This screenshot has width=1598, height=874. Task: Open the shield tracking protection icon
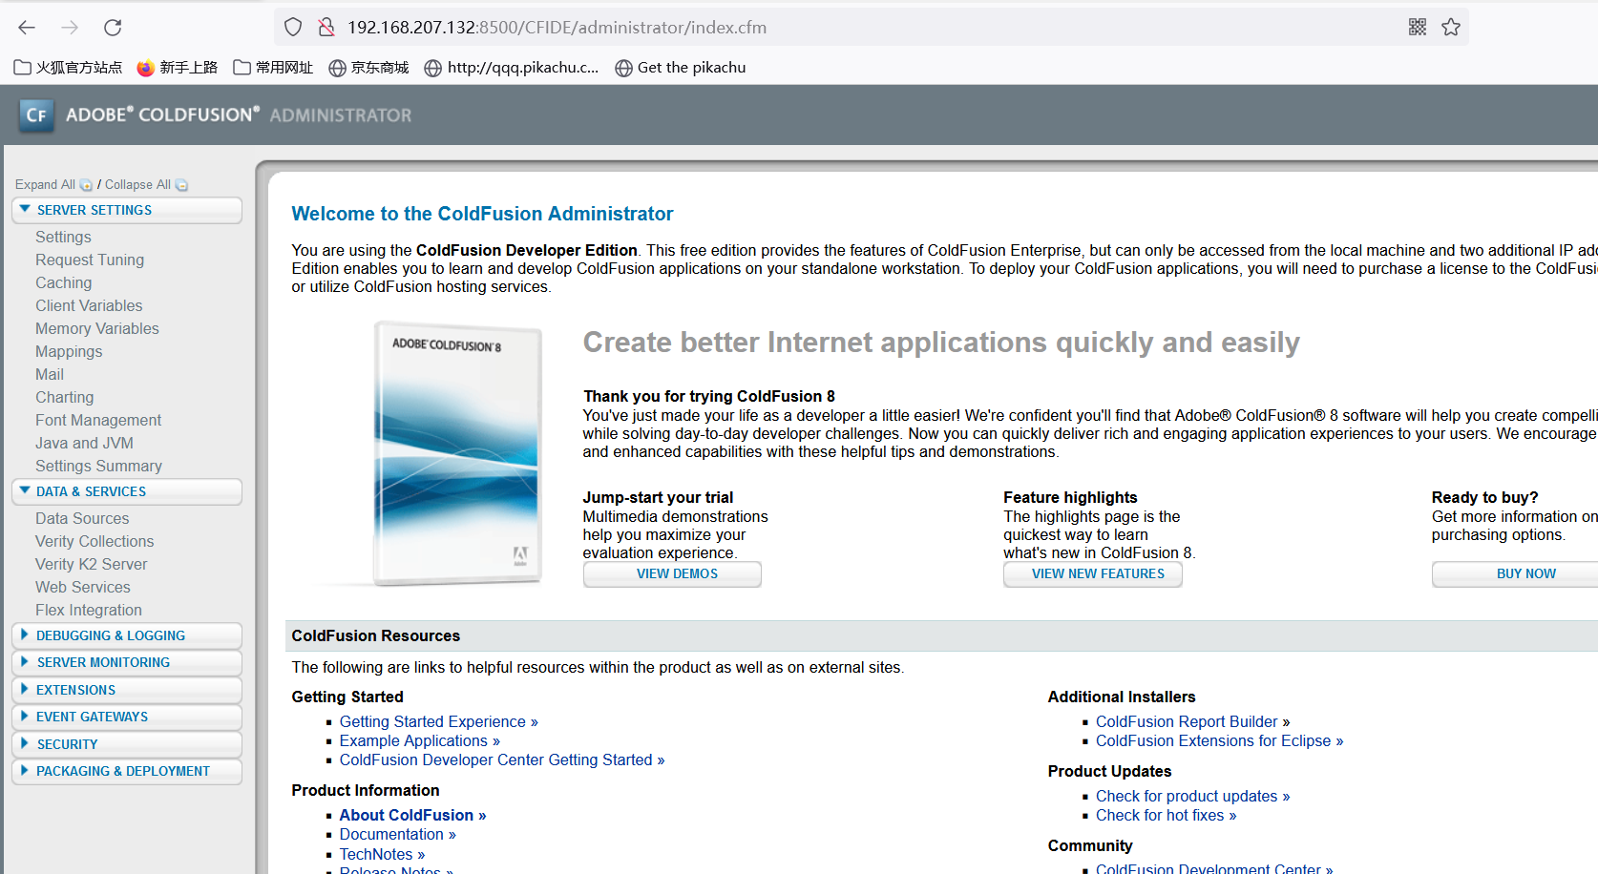pyautogui.click(x=293, y=28)
